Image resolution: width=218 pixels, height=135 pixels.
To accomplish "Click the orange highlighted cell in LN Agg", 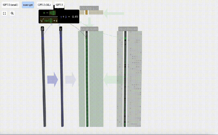I will (87, 12).
